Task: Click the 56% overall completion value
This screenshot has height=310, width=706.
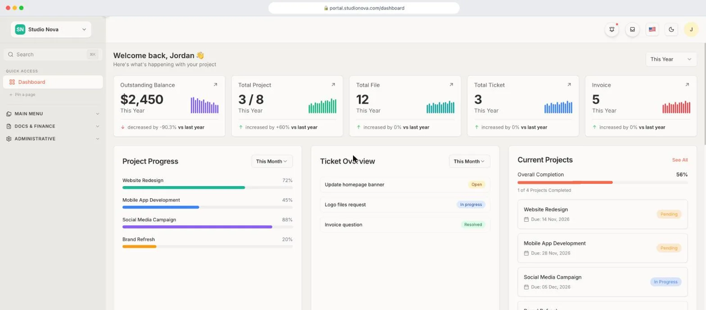Action: [x=682, y=174]
